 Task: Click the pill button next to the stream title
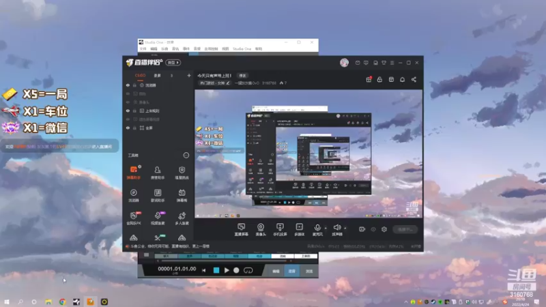coord(243,76)
